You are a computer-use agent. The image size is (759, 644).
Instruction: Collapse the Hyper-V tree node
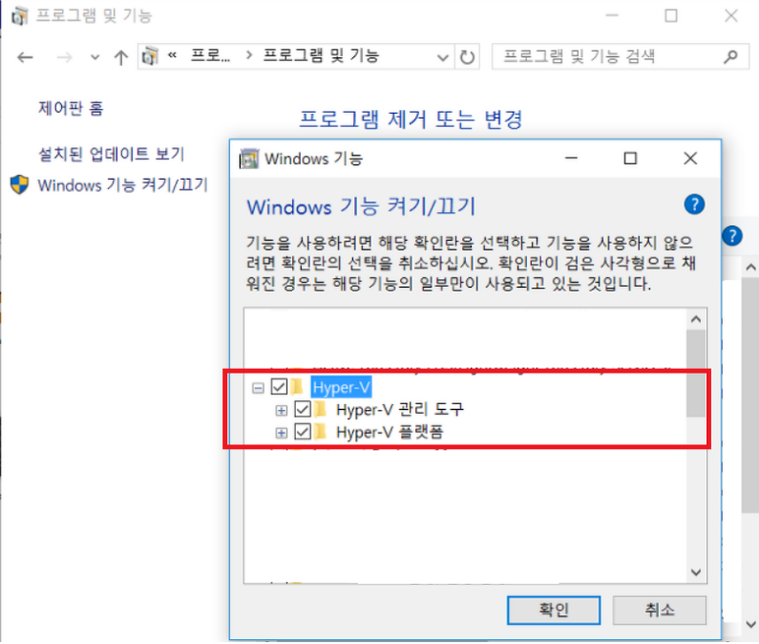pos(258,388)
